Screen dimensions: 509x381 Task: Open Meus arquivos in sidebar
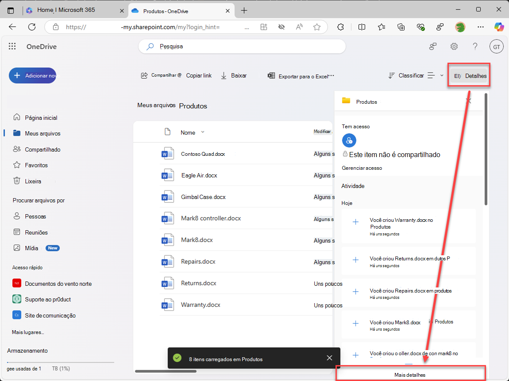click(36, 133)
